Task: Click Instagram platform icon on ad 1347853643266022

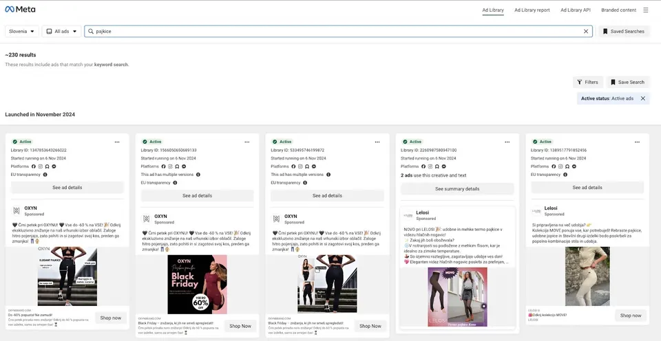Action: coord(41,166)
